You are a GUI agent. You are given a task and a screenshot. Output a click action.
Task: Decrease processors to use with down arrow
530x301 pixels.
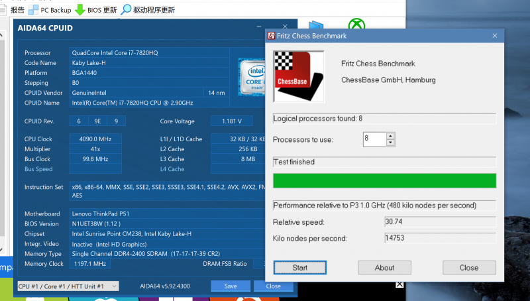390,143
